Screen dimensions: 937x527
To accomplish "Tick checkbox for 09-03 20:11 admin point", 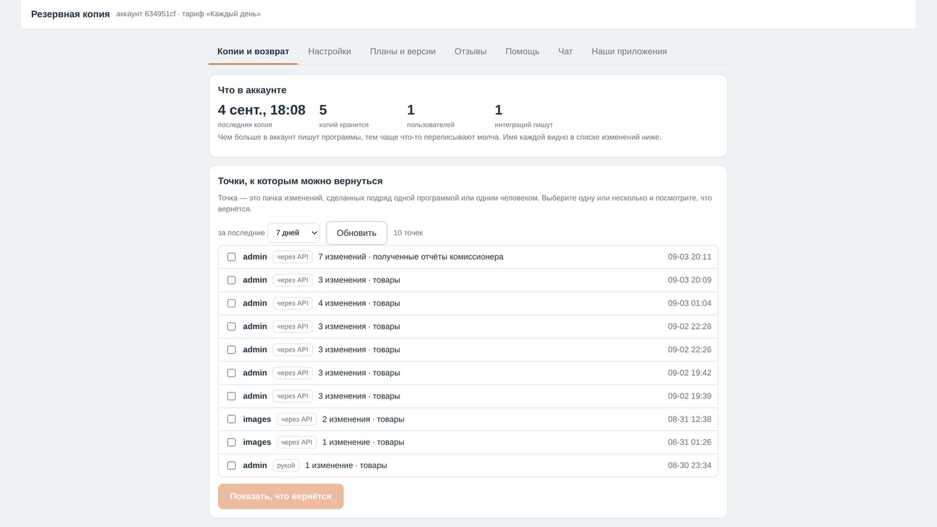I will (231, 257).
